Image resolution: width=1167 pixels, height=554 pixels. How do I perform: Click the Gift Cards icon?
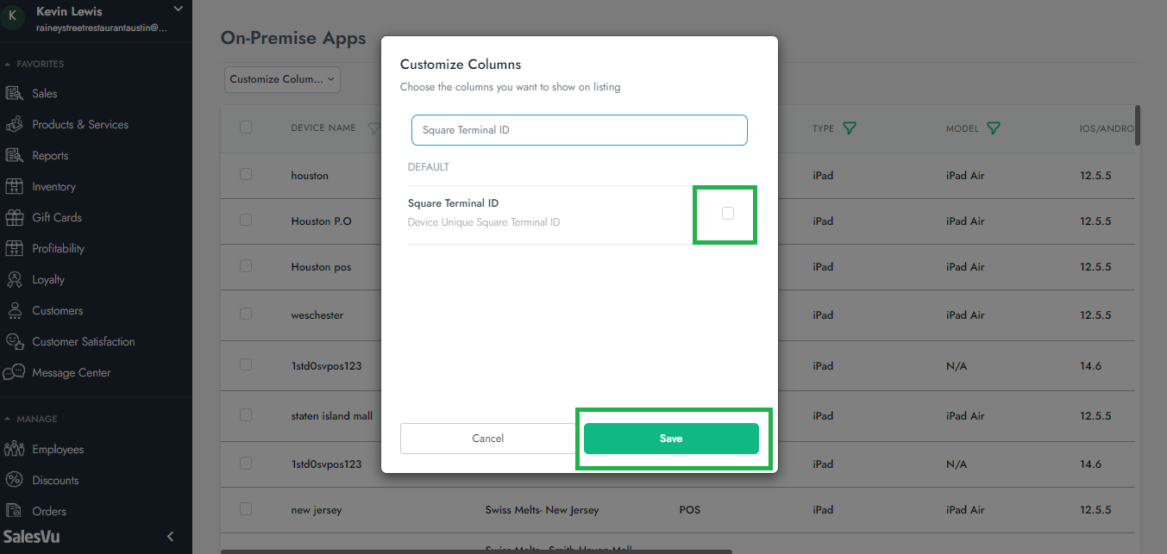[x=14, y=217]
